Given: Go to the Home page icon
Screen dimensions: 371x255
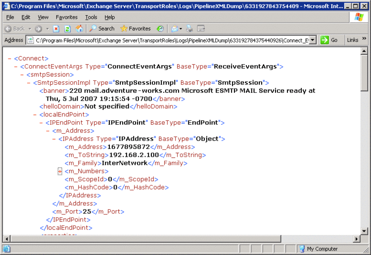Looking at the screenshot, I should coord(79,29).
